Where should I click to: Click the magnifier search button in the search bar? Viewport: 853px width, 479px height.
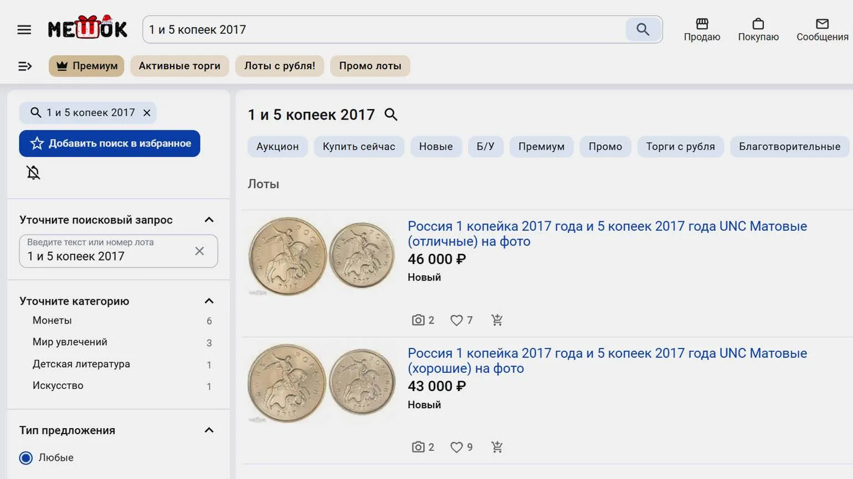pos(643,29)
